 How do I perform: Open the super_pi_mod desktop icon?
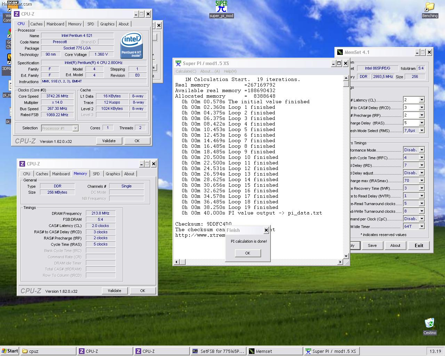(x=221, y=9)
